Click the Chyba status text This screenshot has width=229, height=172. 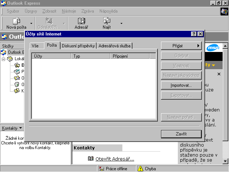(150, 169)
